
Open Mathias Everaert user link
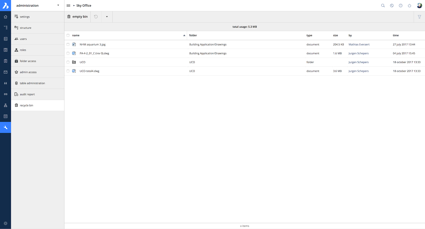(359, 44)
